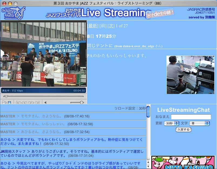217x169 pixels.
Task: Click the ネットde生中継 badge
Action: 160,13
